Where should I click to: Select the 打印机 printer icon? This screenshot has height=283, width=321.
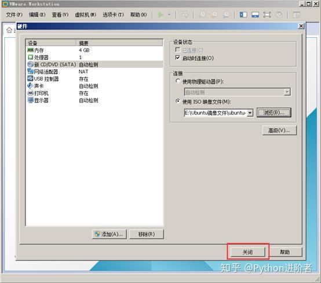point(30,93)
